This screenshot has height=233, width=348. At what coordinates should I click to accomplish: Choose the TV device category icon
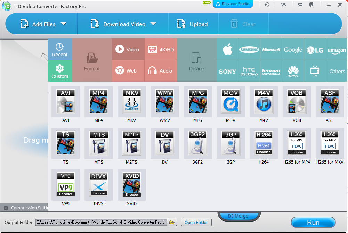pos(315,71)
